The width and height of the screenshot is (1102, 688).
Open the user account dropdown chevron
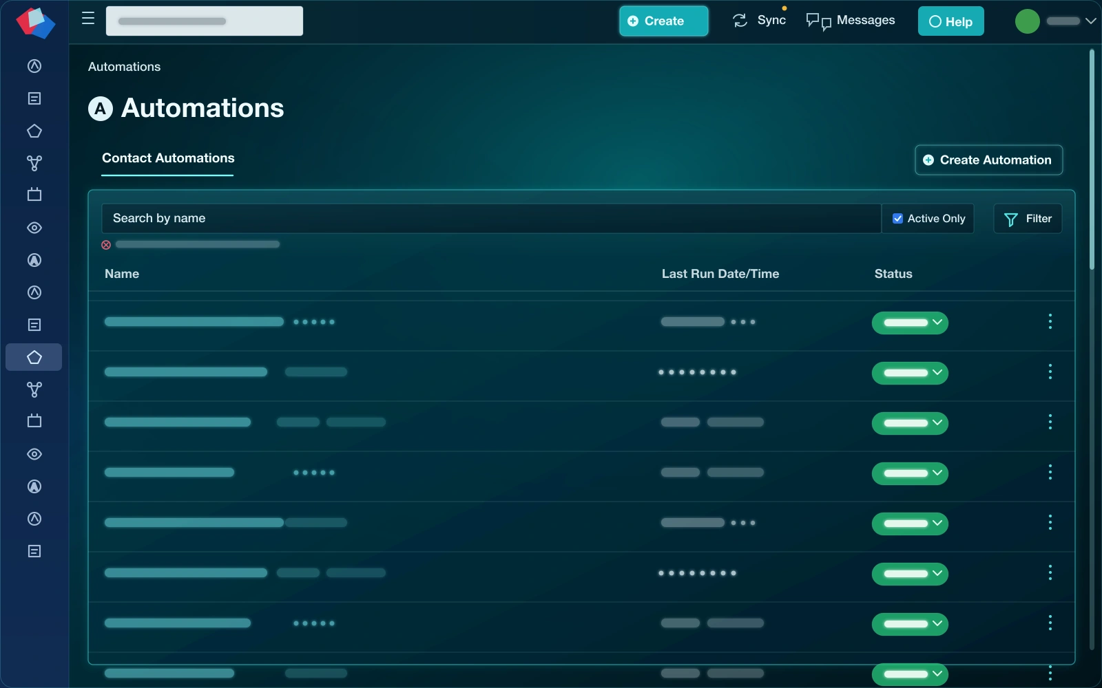click(1090, 21)
